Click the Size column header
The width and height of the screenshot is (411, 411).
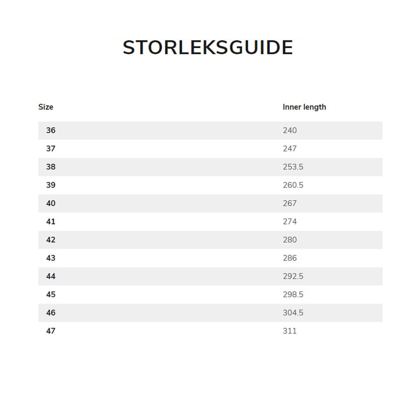pyautogui.click(x=46, y=107)
